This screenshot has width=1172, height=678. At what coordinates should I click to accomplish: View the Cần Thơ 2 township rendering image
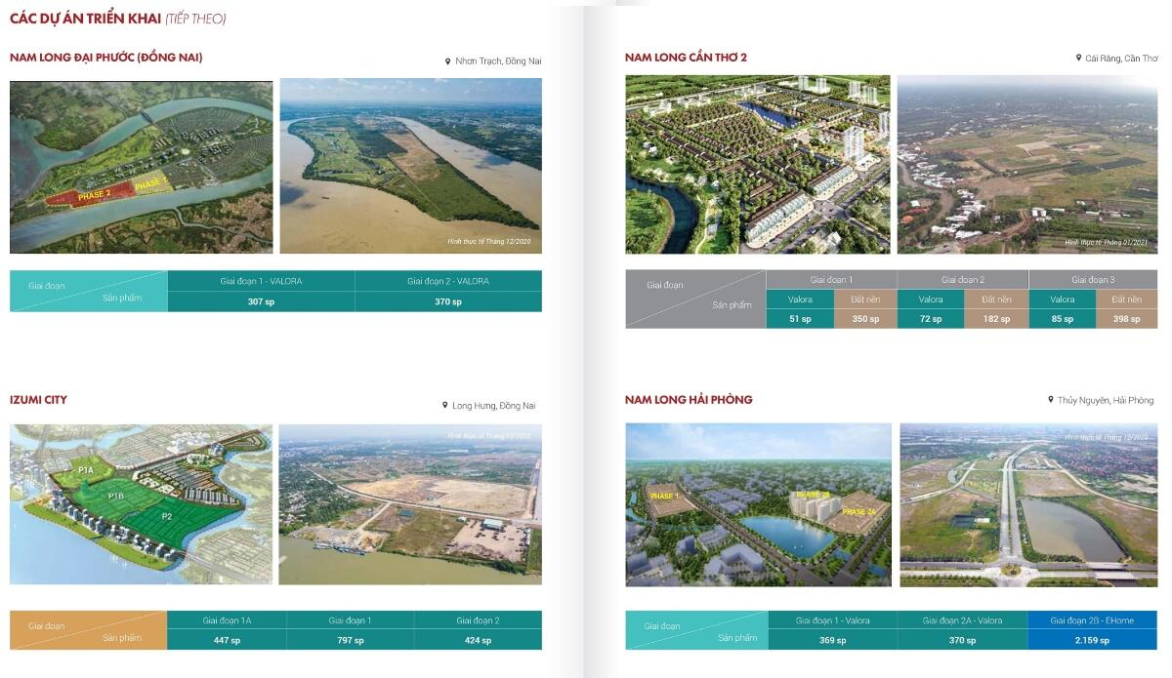pyautogui.click(x=758, y=165)
